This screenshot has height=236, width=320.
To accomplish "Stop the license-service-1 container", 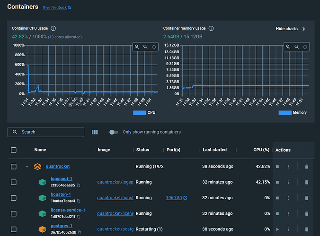I will (x=277, y=214).
